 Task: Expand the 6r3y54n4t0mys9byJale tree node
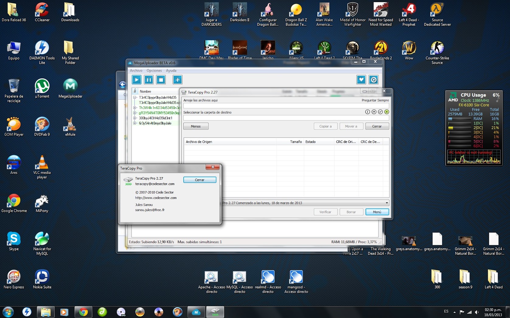135,123
